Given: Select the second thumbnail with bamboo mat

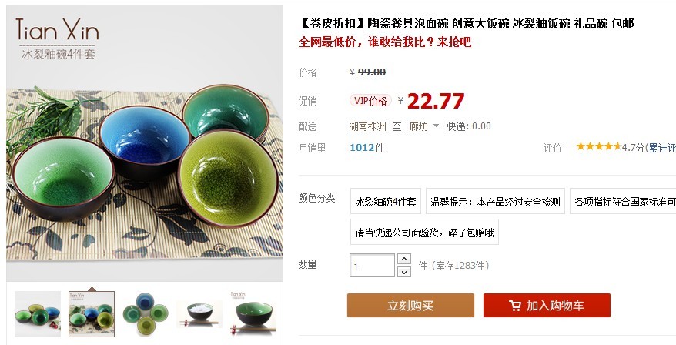Looking at the screenshot, I should point(92,314).
